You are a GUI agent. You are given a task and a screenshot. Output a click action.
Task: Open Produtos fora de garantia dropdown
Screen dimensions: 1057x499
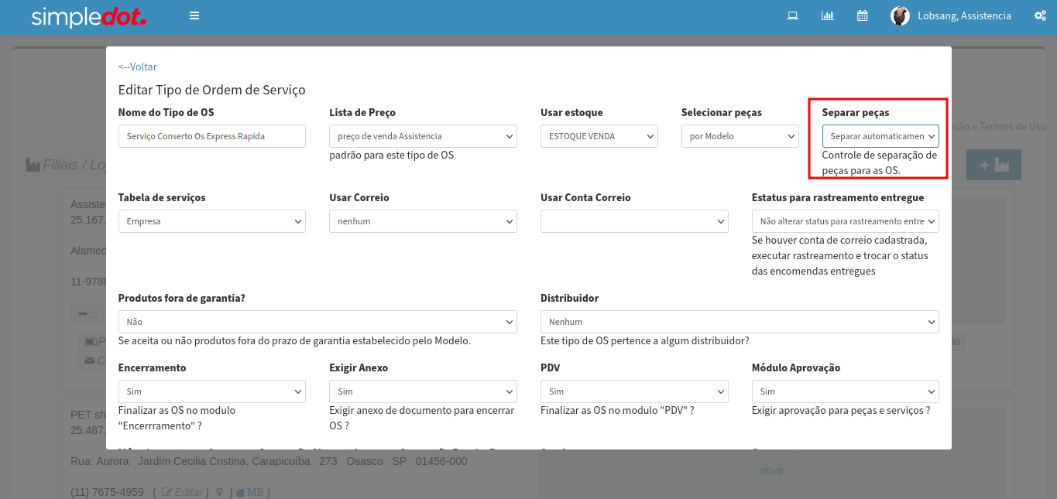point(317,322)
